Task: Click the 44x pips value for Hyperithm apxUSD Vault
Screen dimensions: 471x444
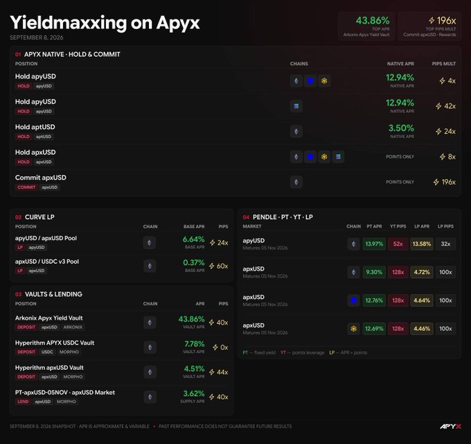Action: pyautogui.click(x=222, y=372)
